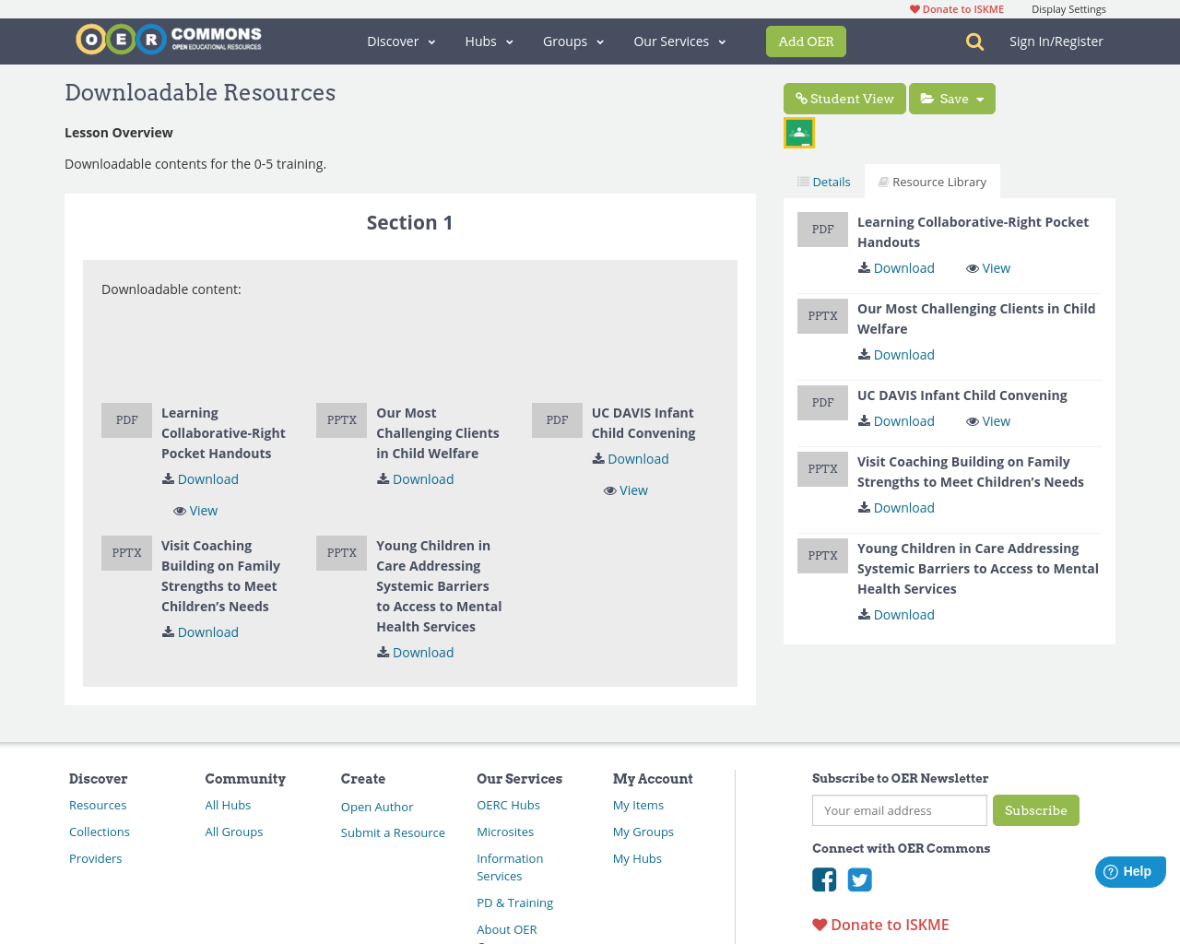Open the Help widget

[1130, 870]
